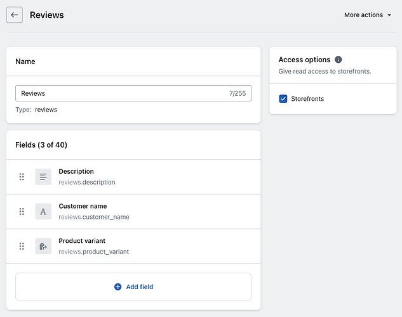This screenshot has height=317, width=402.
Task: Click the Customer name drag handle
Action: point(22,212)
